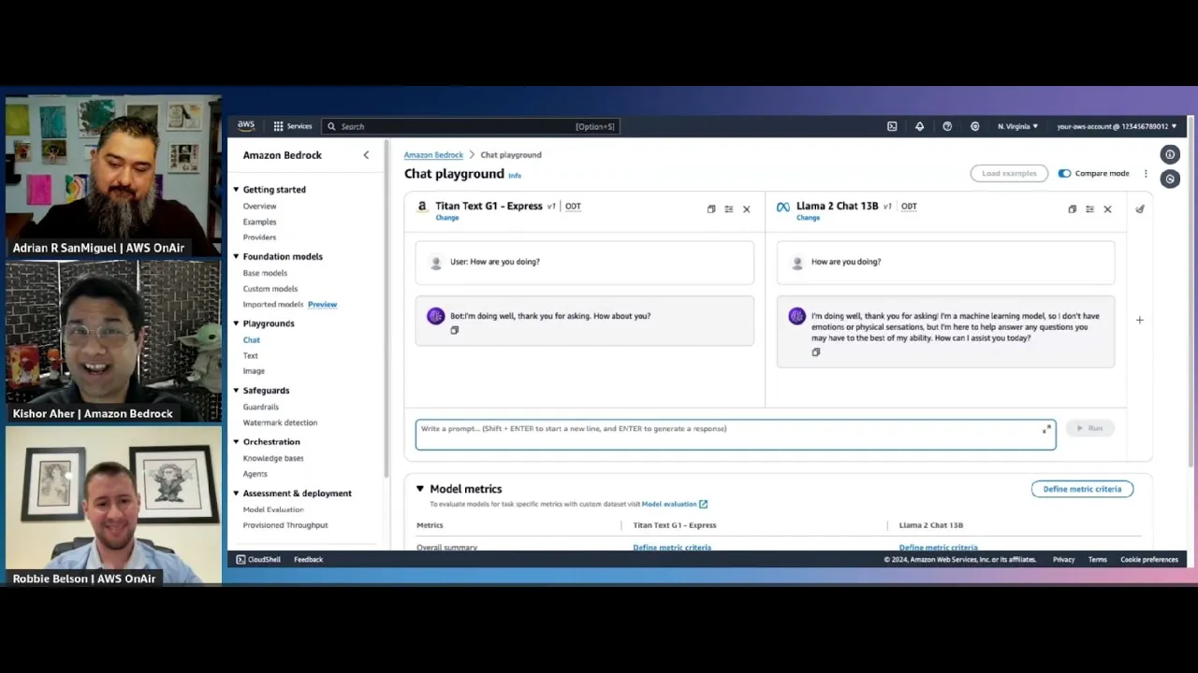Open Titan Text G1 configuration sliders
Screen dimensions: 1198x673
pos(729,209)
